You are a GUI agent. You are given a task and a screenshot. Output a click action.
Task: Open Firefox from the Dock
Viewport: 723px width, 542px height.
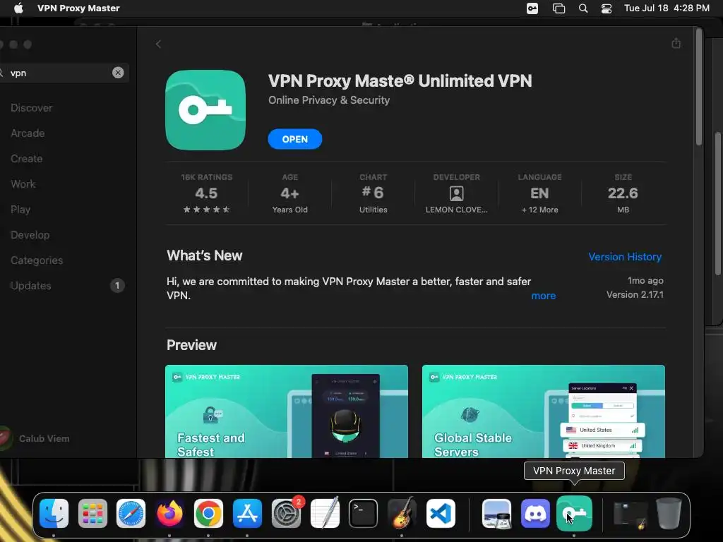(169, 513)
